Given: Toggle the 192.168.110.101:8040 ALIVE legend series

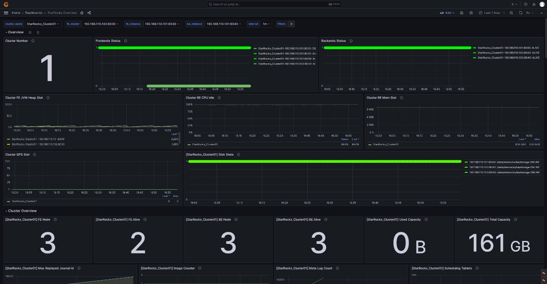Looking at the screenshot, I should tap(508, 48).
